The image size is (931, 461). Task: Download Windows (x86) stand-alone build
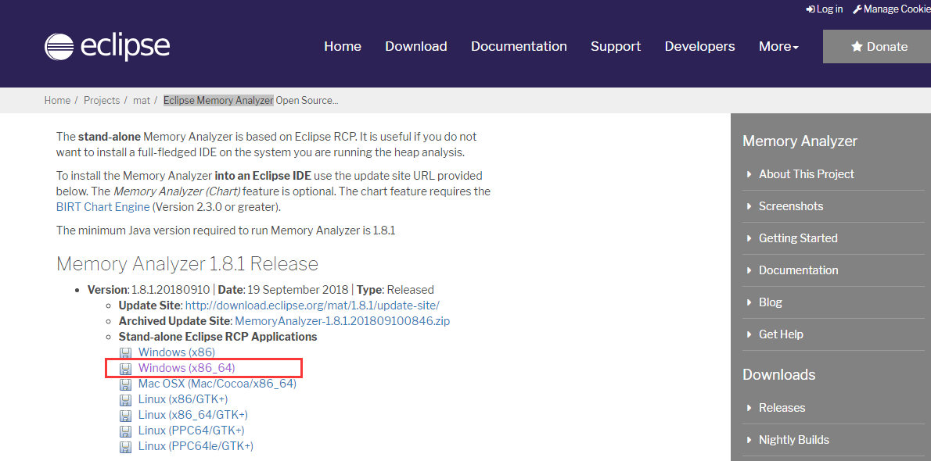pos(176,352)
